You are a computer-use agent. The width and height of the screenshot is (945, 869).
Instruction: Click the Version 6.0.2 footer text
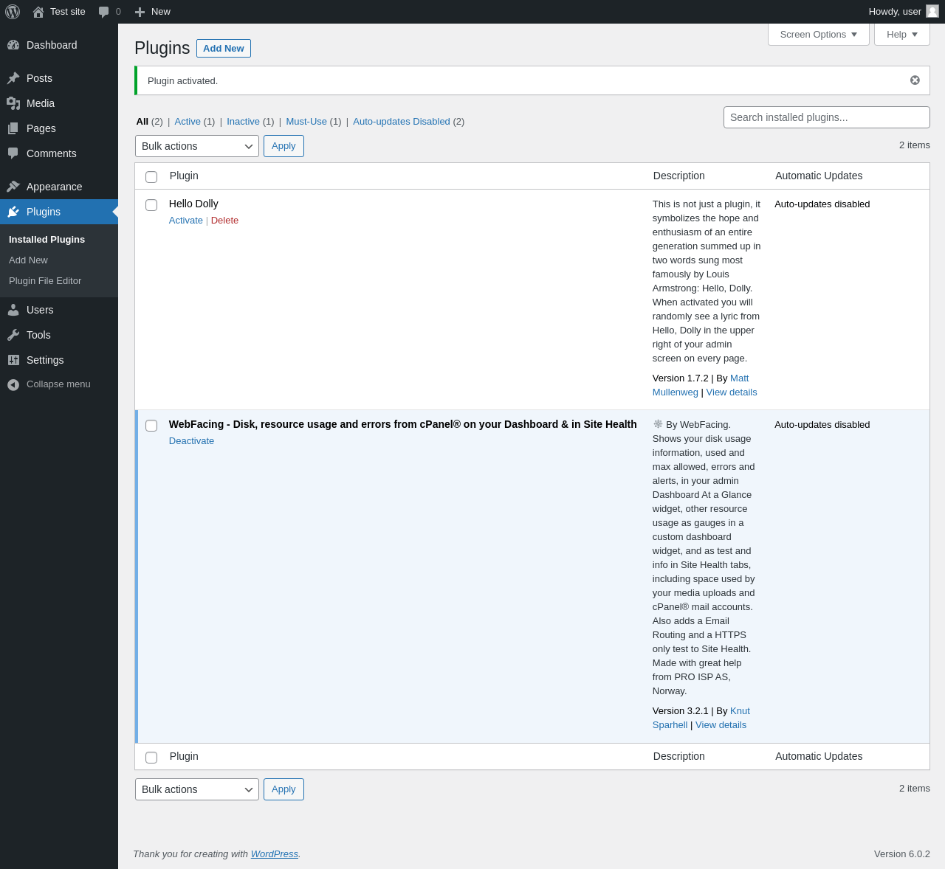pos(902,854)
